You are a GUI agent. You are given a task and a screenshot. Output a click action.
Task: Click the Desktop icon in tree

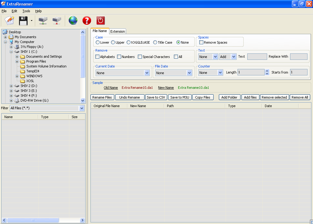[x=5, y=32]
